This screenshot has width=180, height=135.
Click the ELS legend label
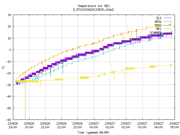pyautogui.click(x=159, y=18)
